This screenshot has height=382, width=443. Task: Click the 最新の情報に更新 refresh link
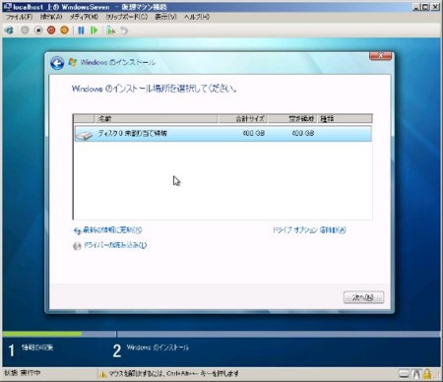(112, 230)
